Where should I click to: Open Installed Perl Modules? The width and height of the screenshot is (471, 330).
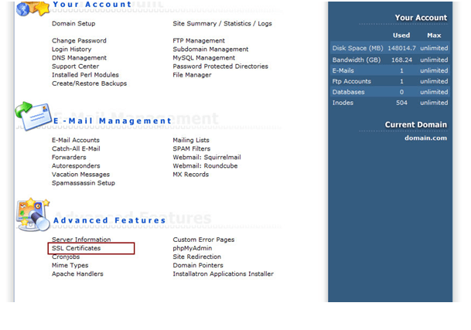point(85,75)
